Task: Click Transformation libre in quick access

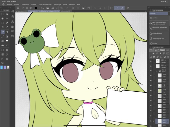Action: pos(158,38)
